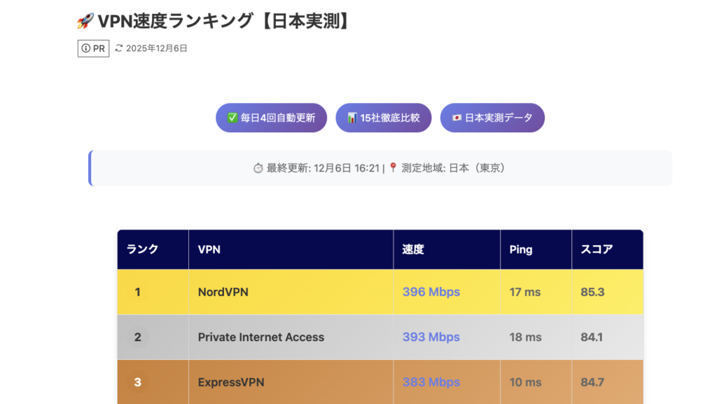
Task: Select ExpressVPN's 383 Mbps speed value
Action: click(431, 382)
